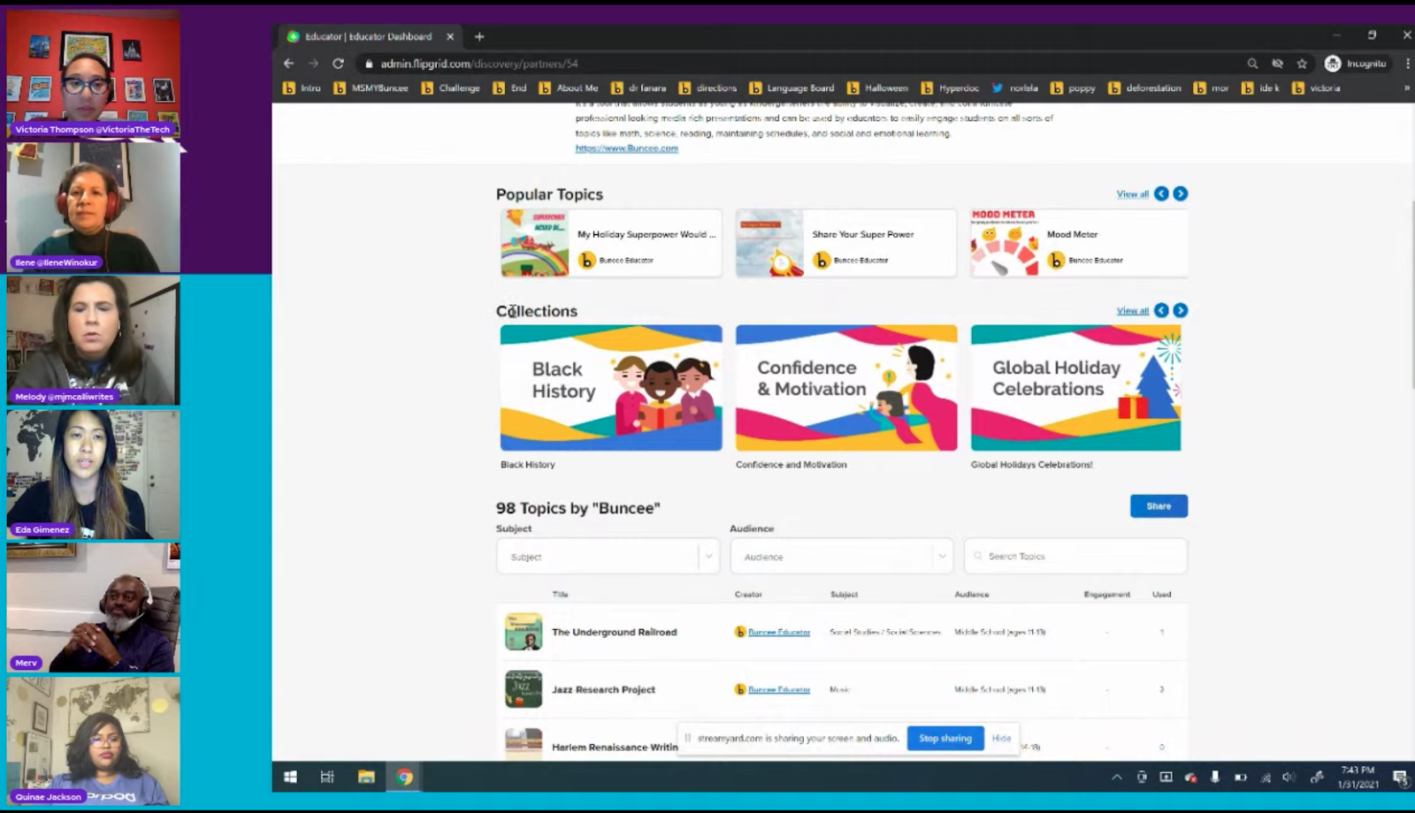Open Buncee Educator link in Underground Railroad row

pyautogui.click(x=779, y=632)
